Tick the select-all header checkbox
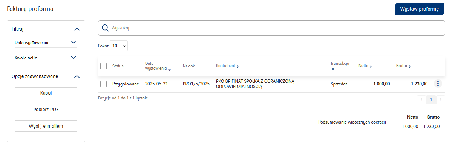458x151 pixels. 104,66
